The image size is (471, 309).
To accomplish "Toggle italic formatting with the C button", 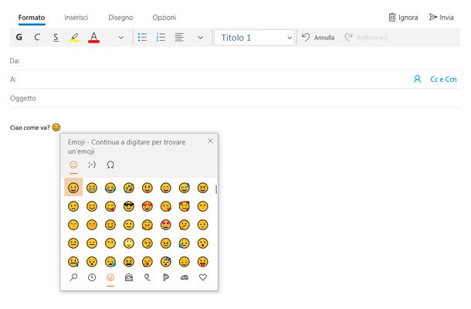I will [x=37, y=37].
